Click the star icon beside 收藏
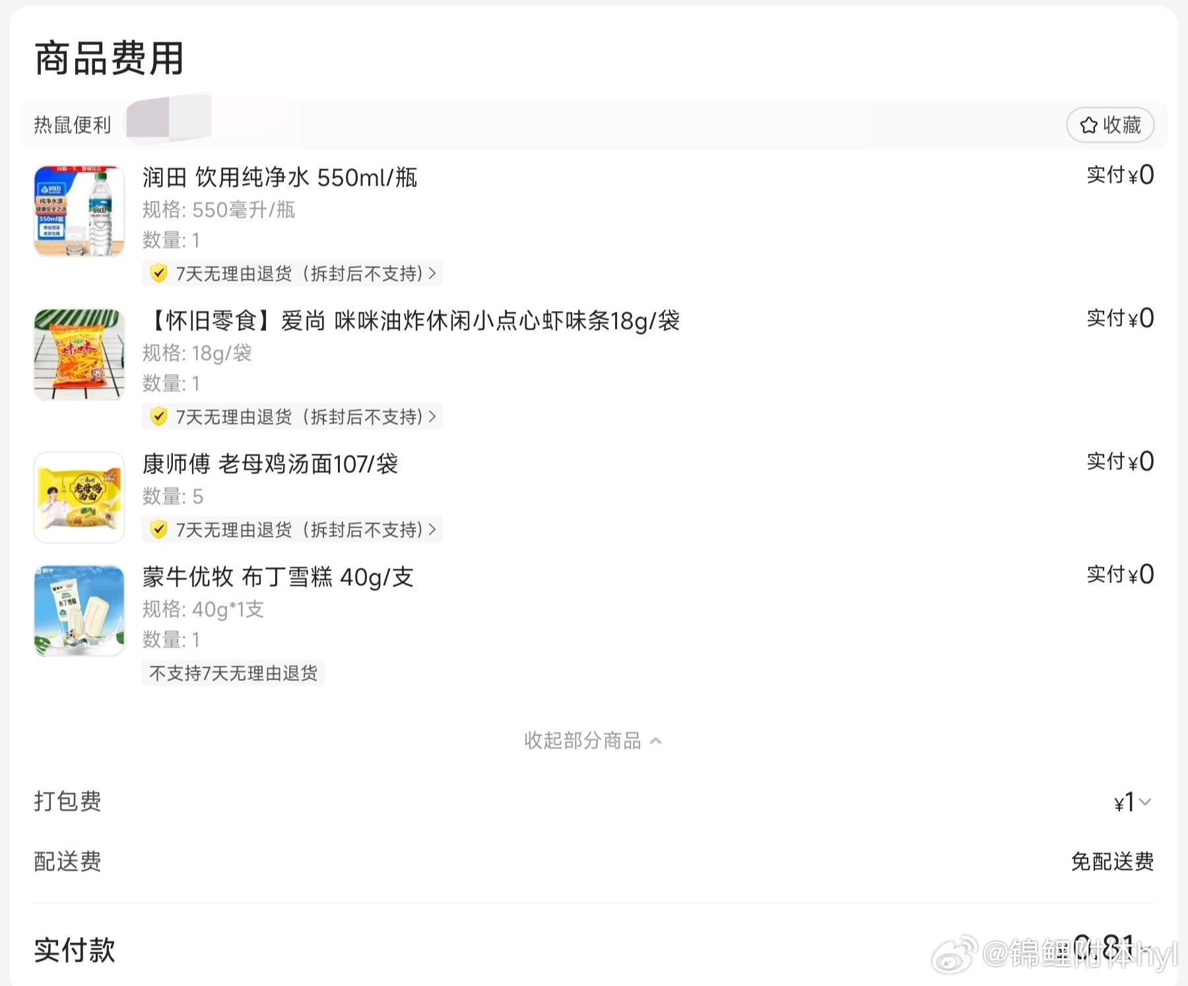The image size is (1188, 986). pos(1088,125)
